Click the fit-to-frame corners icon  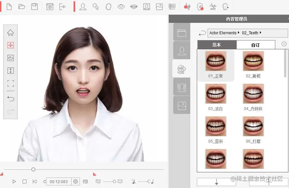click(x=10, y=83)
